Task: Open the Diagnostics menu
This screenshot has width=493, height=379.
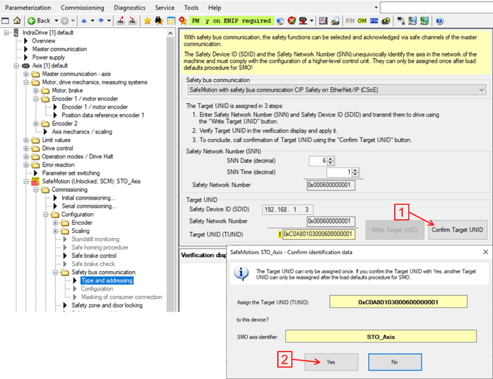Action: coord(129,7)
